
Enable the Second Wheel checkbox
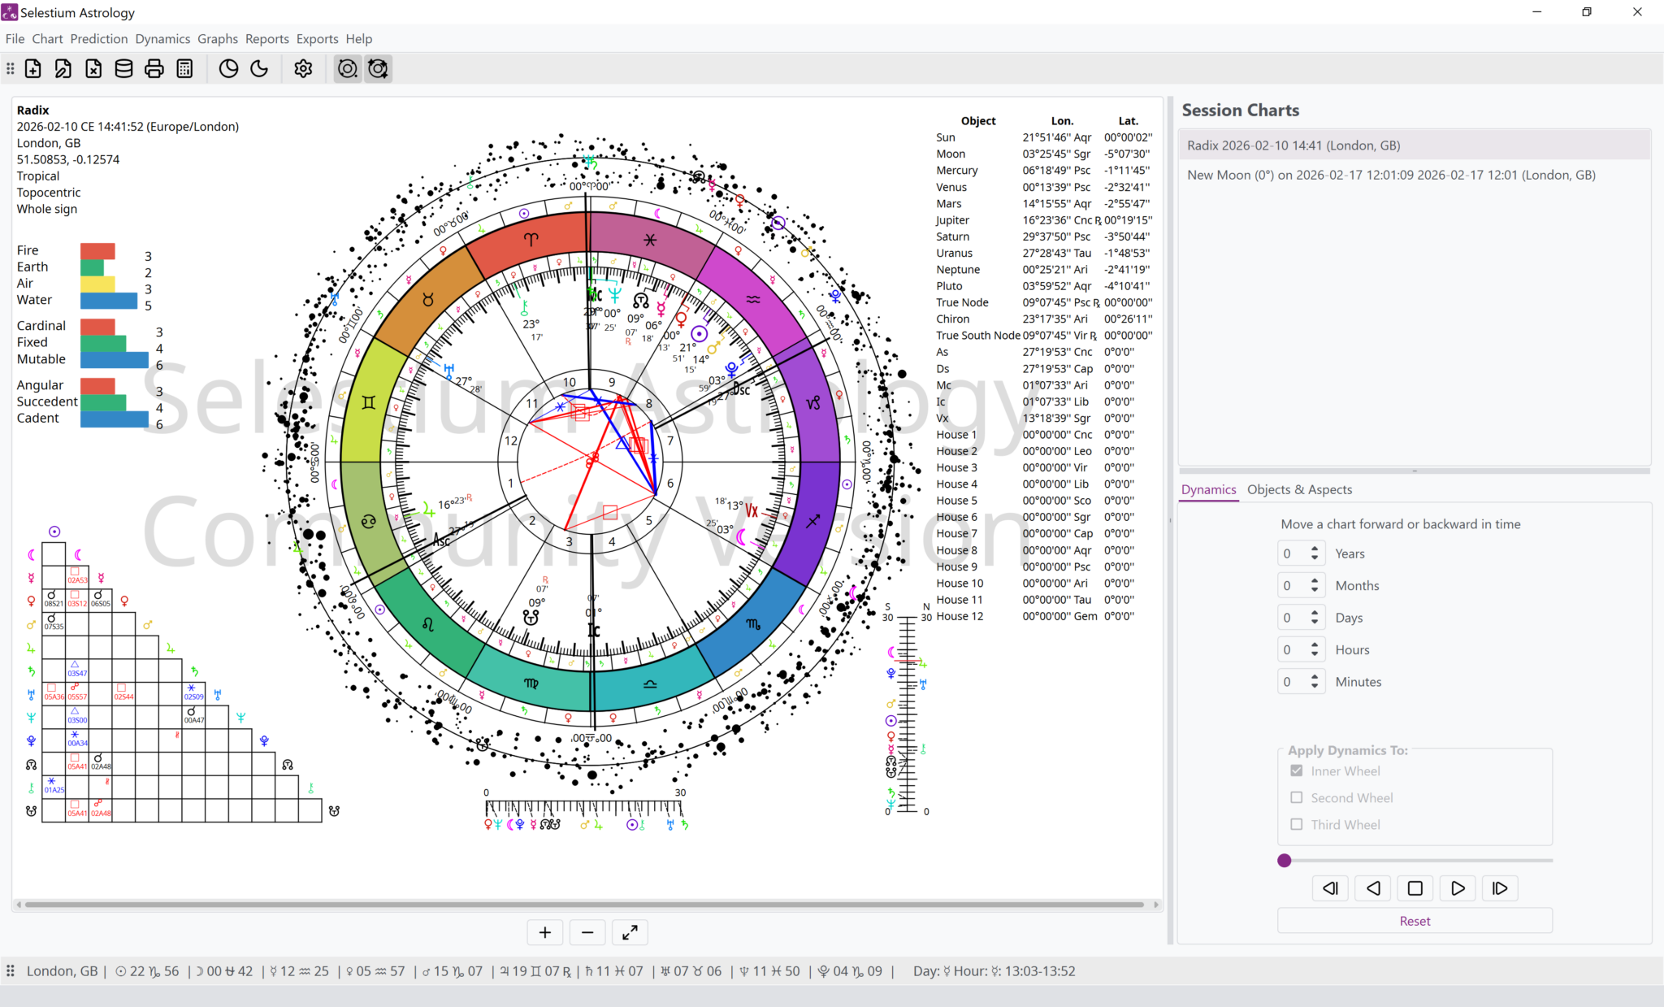click(1297, 797)
